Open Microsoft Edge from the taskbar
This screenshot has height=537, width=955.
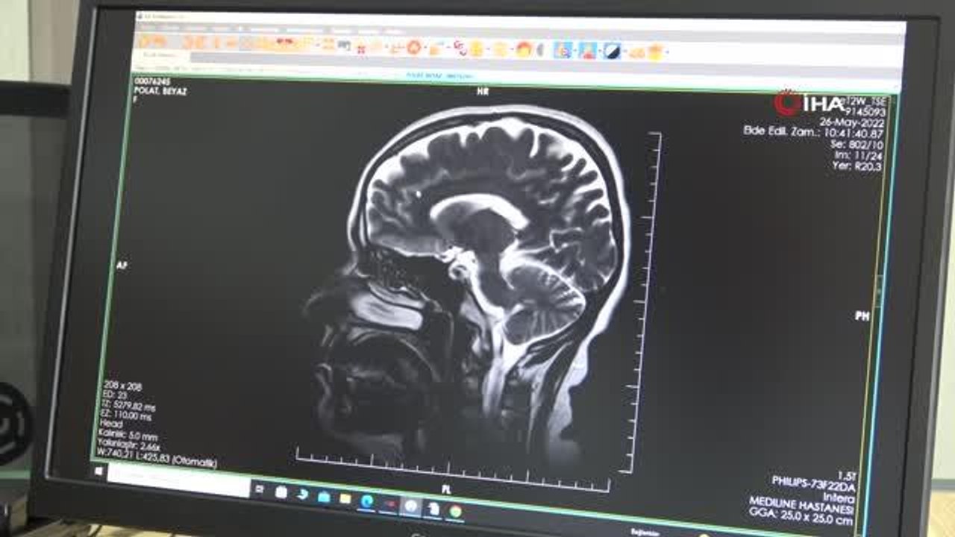[366, 501]
